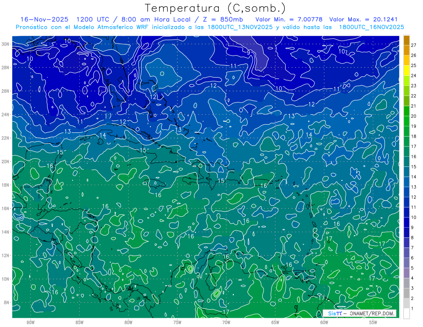Viewport: 423px width, 327px height.
Task: Click the 26N latitude axis label
Action: pos(6,91)
